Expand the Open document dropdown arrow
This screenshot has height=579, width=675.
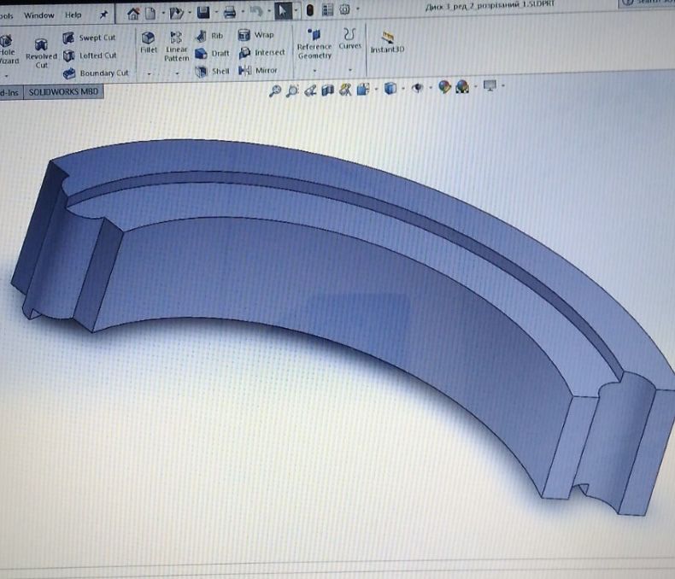[x=190, y=13]
